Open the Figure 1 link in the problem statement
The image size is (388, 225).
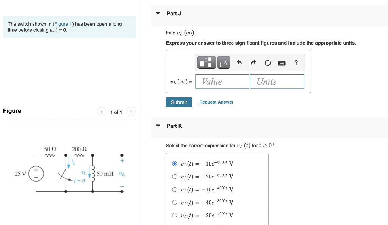pyautogui.click(x=63, y=24)
